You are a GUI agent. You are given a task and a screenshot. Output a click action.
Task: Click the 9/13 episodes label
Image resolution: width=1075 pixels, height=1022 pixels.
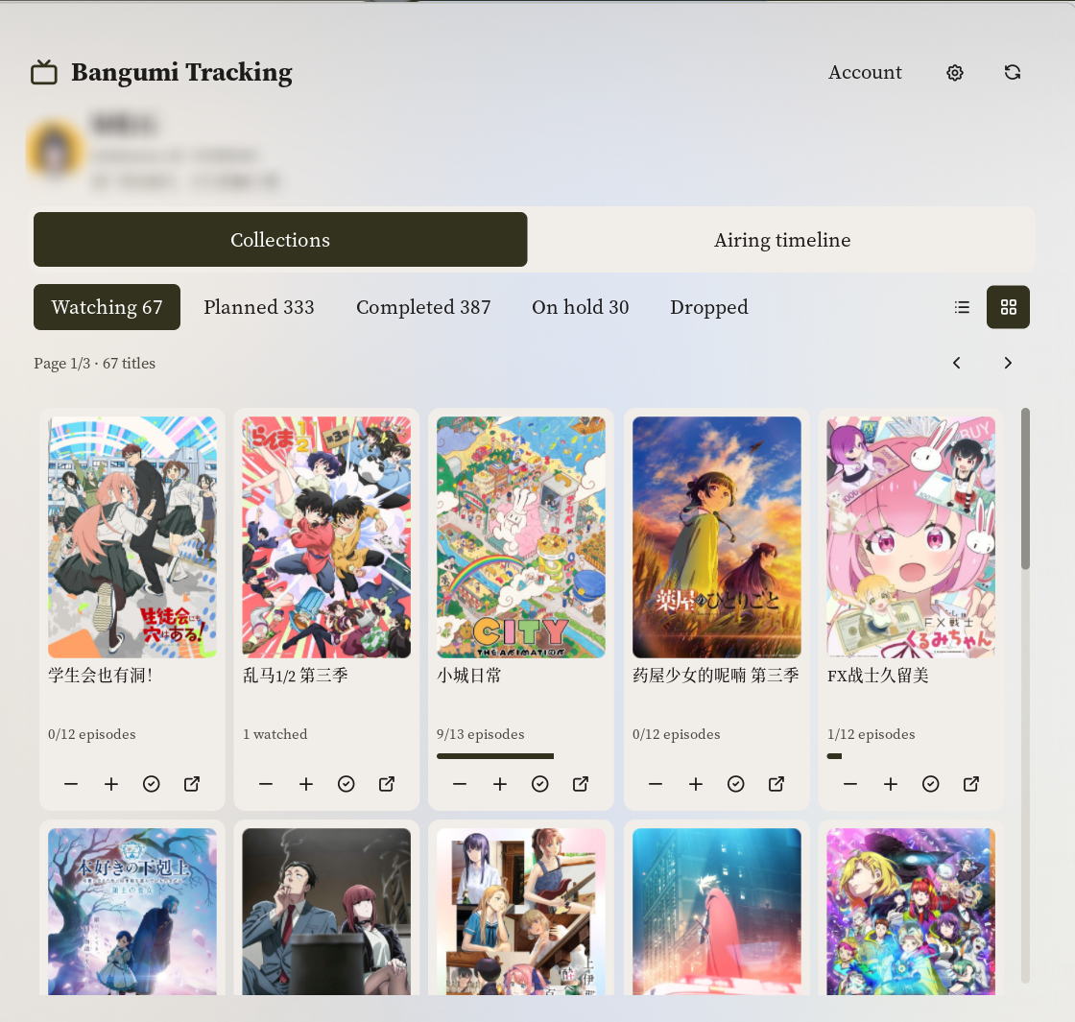point(481,734)
